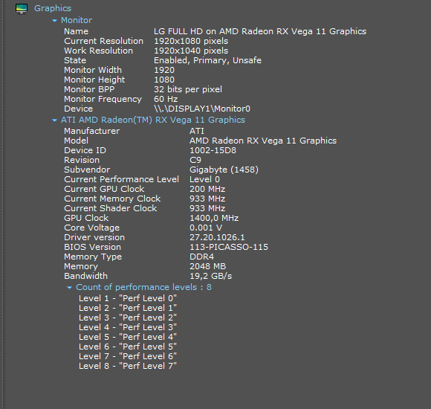Image resolution: width=431 pixels, height=409 pixels.
Task: Click the Work Resolution label
Action: pos(98,51)
